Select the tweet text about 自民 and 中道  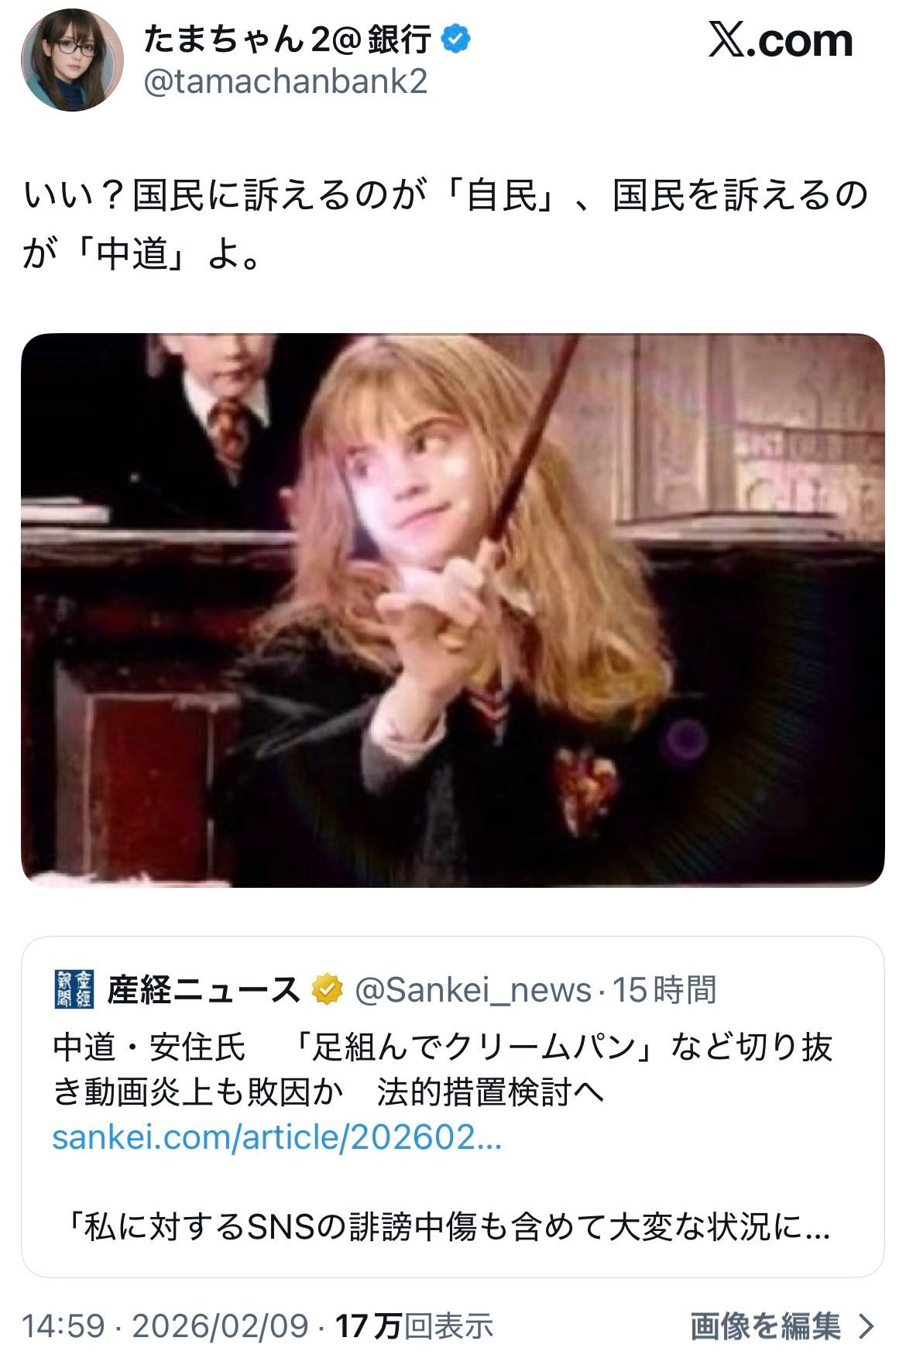pos(445,223)
